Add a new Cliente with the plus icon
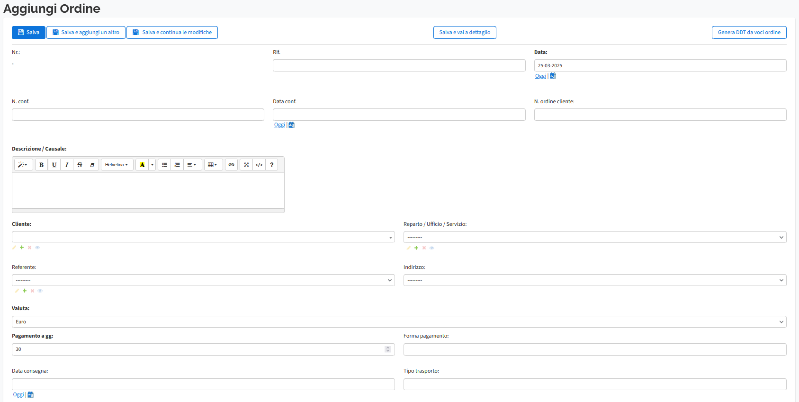The width and height of the screenshot is (799, 402). pos(22,248)
